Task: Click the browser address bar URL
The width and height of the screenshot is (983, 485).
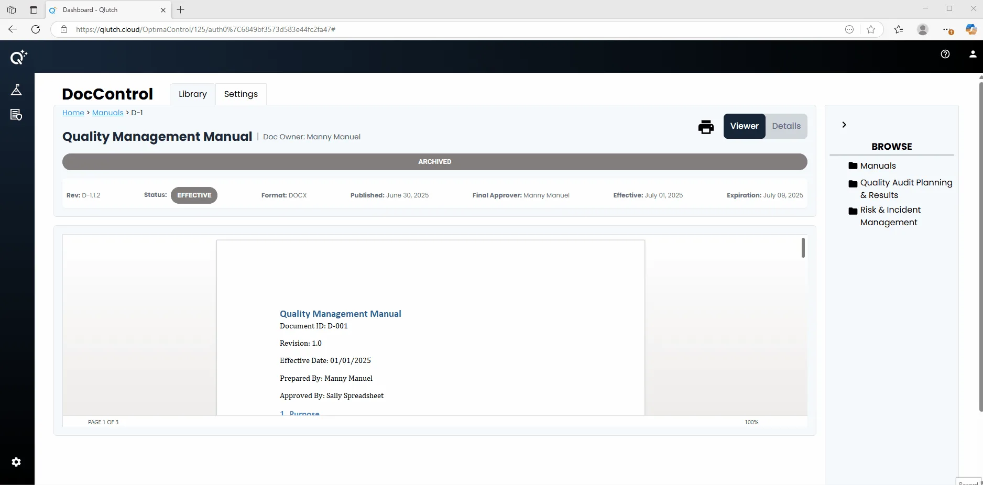Action: tap(205, 29)
